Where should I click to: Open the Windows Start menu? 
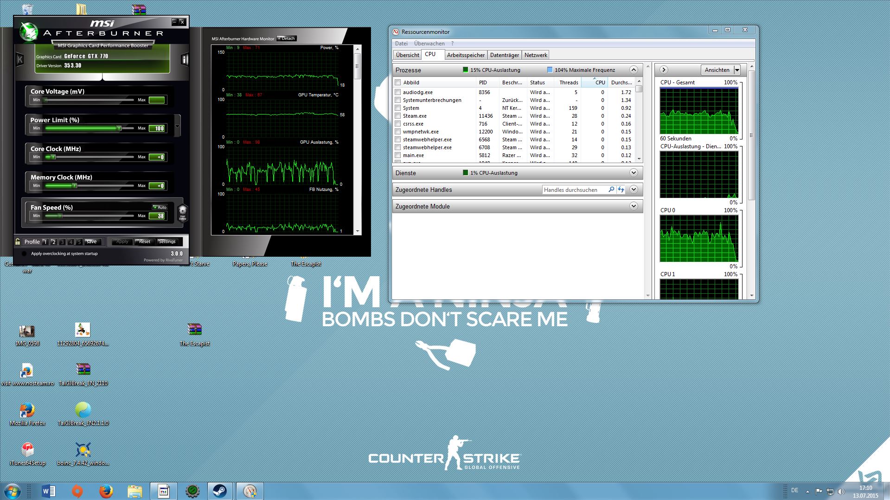pos(12,491)
